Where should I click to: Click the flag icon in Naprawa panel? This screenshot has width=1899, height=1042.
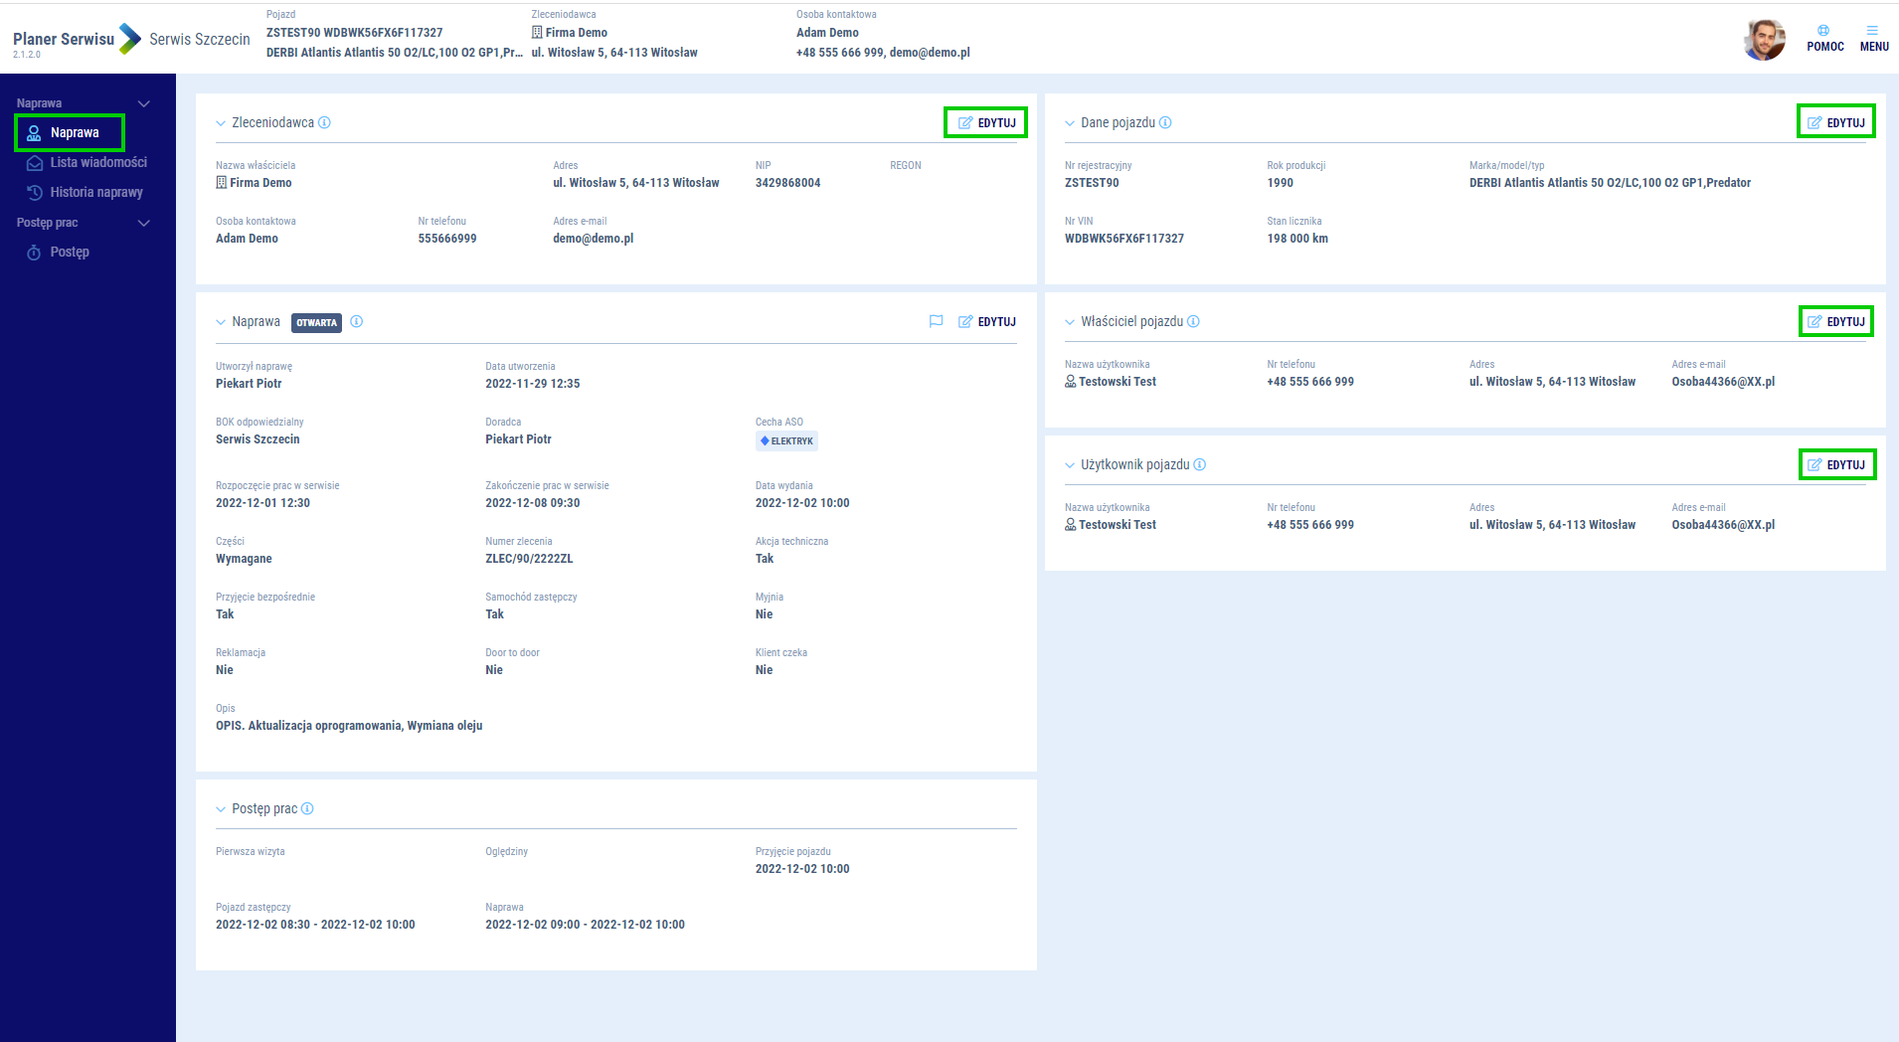[x=936, y=322]
